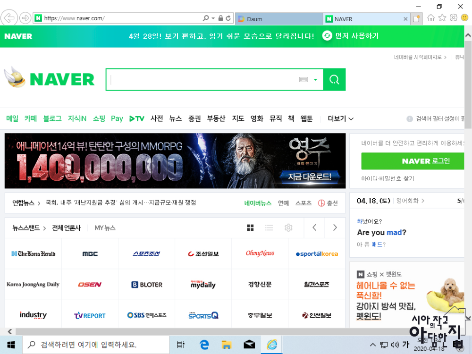The image size is (472, 354).
Task: Go to previous newsstand page arrow
Action: click(x=314, y=228)
